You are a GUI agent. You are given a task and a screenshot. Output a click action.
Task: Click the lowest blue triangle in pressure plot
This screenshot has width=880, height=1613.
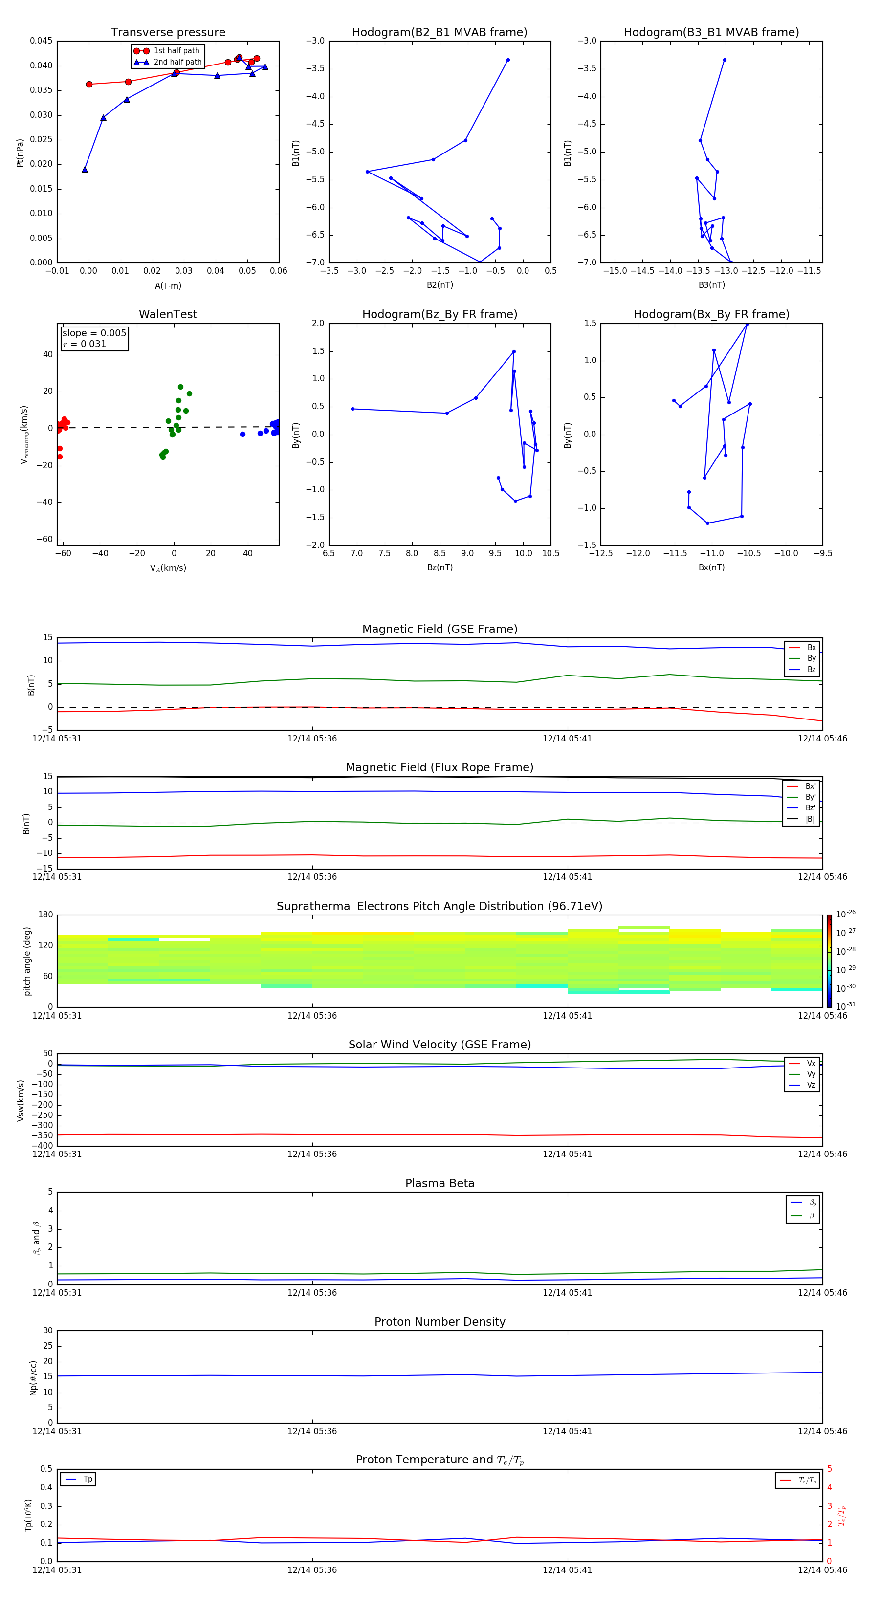[85, 170]
